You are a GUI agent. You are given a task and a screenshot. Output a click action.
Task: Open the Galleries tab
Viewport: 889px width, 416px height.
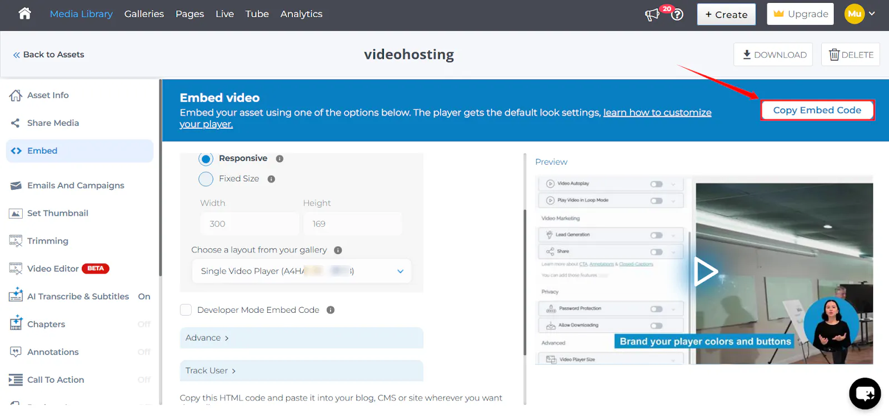click(x=144, y=14)
